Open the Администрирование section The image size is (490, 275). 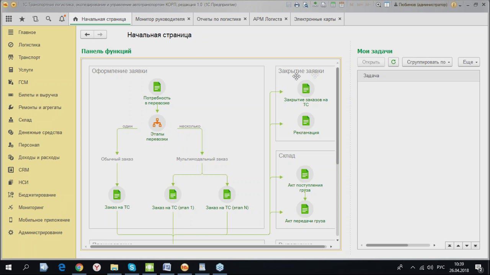40,233
